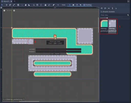Viewport: 131px width, 103px height.
Task: Open the View menu
Action: coord(63,5)
